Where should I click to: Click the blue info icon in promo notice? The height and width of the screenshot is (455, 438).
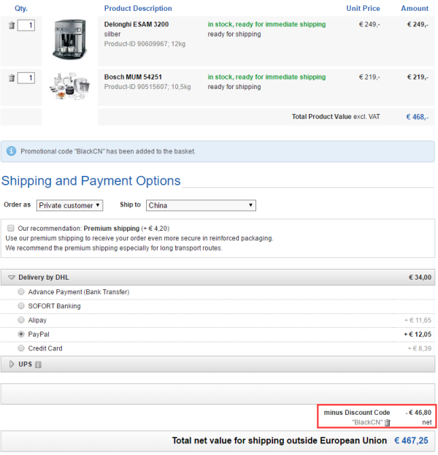tap(11, 151)
